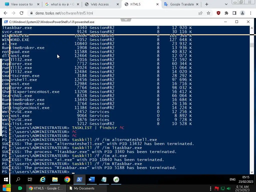Go forward in the browser history
Screen dimensions: 256x192
coord(13,13)
